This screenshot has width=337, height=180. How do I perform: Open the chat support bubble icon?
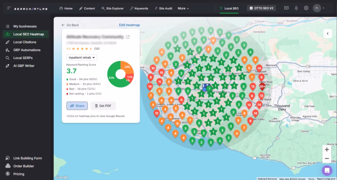point(327,170)
